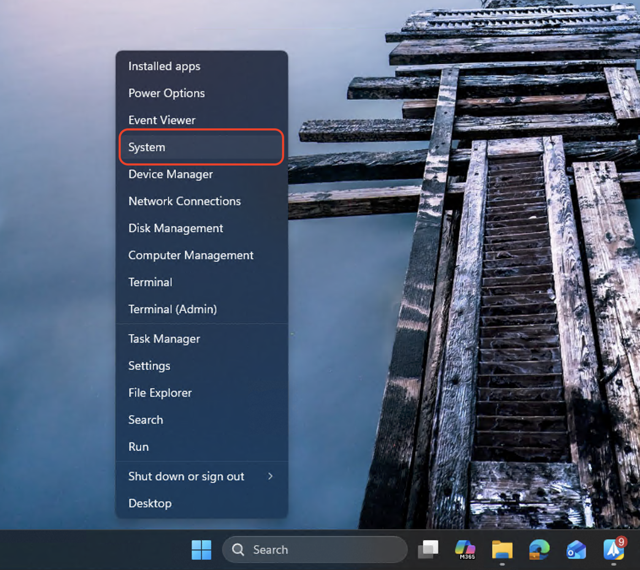Show the Desktop via the menu
The image size is (640, 570).
pyautogui.click(x=202, y=503)
